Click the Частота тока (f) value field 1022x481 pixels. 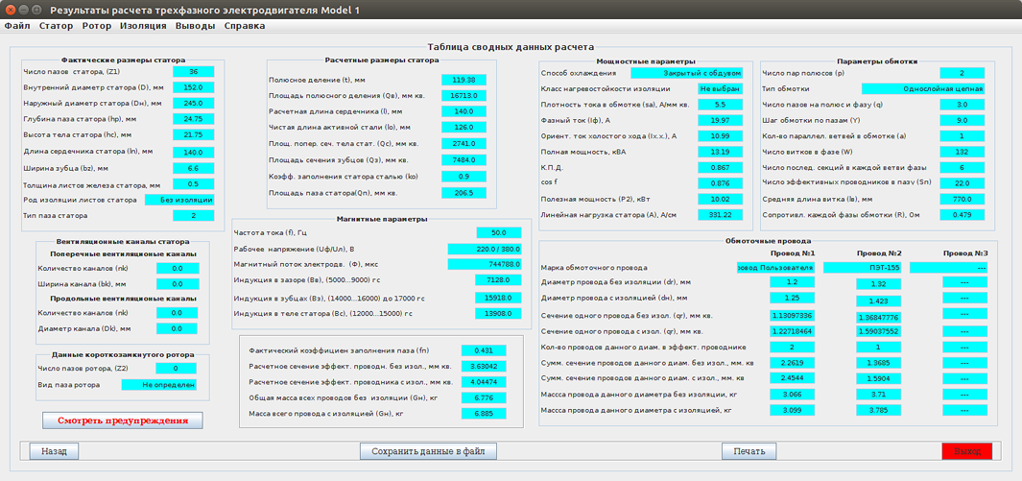click(x=498, y=233)
